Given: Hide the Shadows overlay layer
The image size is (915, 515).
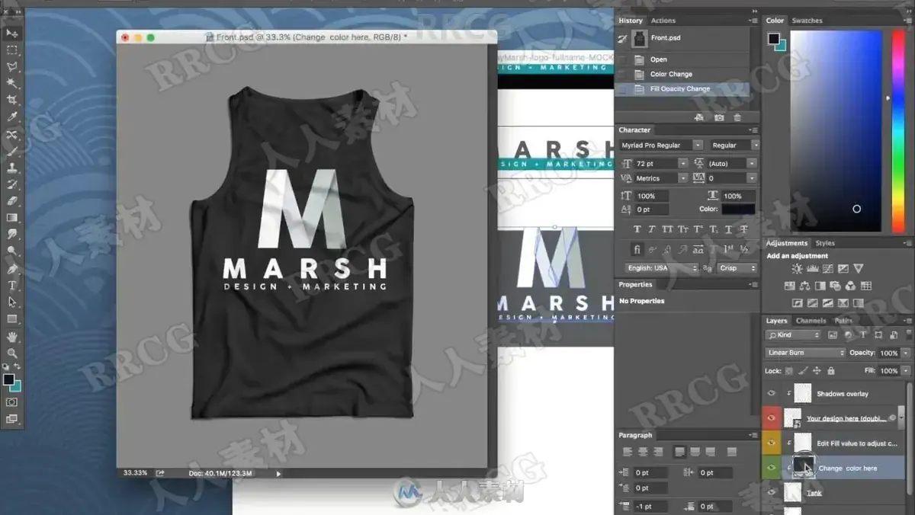Looking at the screenshot, I should pos(772,393).
